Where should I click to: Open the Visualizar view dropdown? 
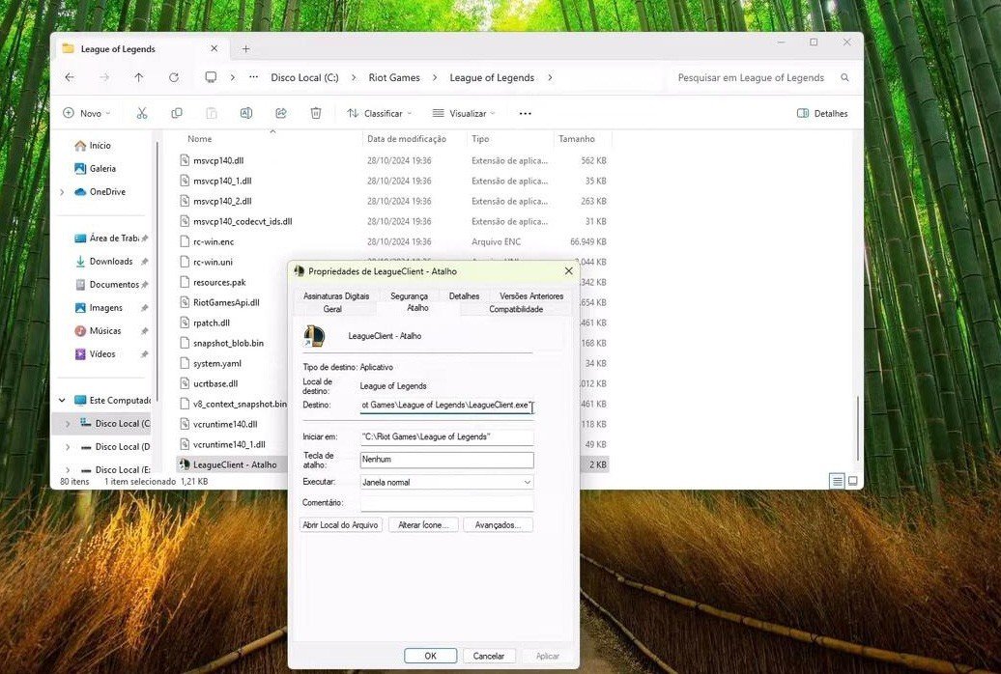click(464, 113)
